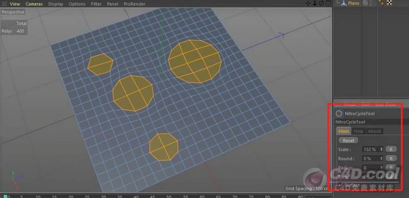This screenshot has height=198, width=409.
Task: Click the NitroCycleTool plugin icon
Action: pos(339,113)
